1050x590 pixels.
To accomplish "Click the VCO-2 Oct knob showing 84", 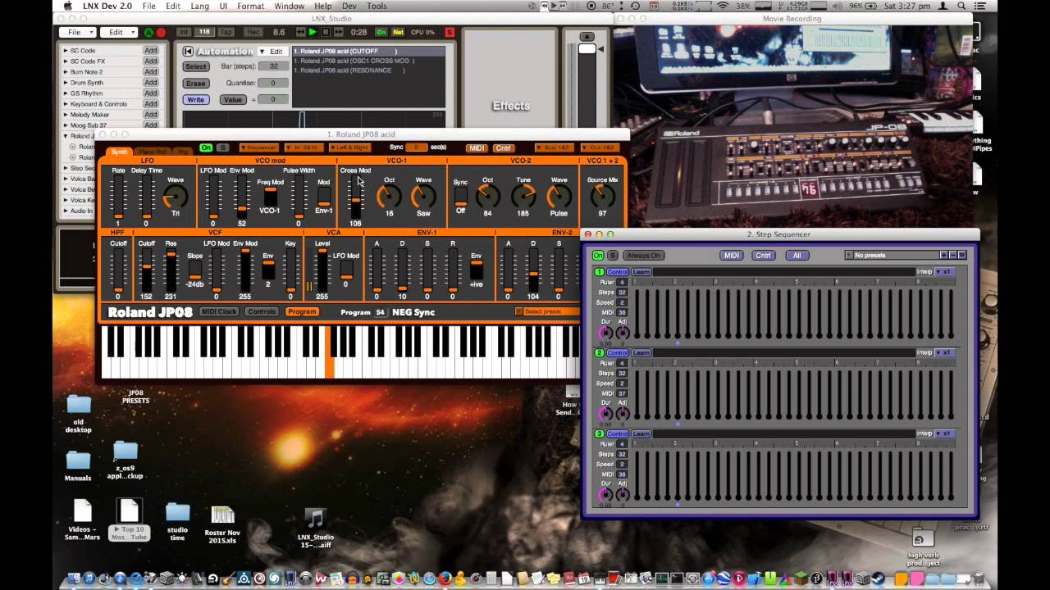I will (x=487, y=196).
